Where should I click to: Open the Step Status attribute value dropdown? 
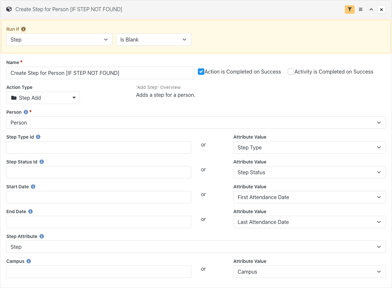click(309, 172)
